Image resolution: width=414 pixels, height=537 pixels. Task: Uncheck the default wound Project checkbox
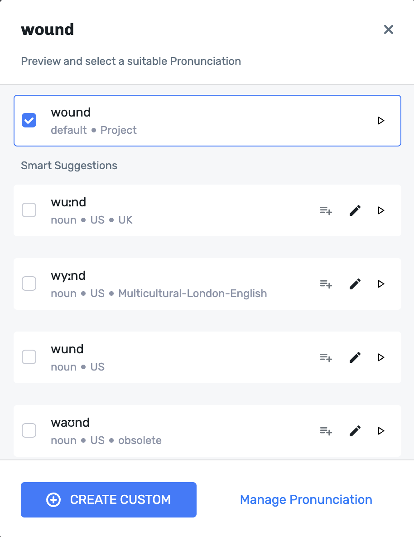[x=29, y=121]
